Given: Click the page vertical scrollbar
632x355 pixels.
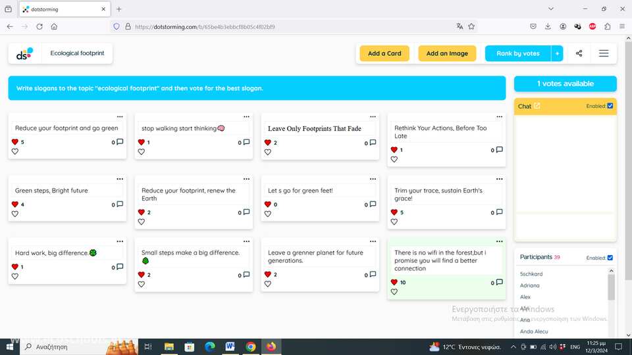Looking at the screenshot, I should [628, 161].
